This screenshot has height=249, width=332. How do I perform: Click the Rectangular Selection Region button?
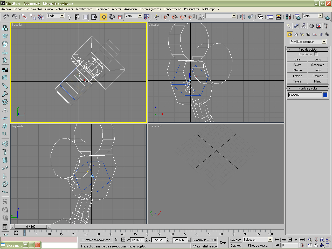click(86, 17)
